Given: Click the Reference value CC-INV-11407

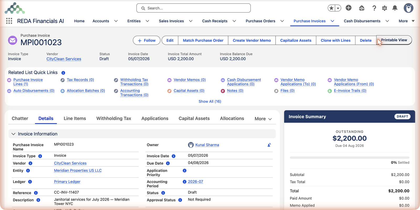Looking at the screenshot, I should coord(66,192).
